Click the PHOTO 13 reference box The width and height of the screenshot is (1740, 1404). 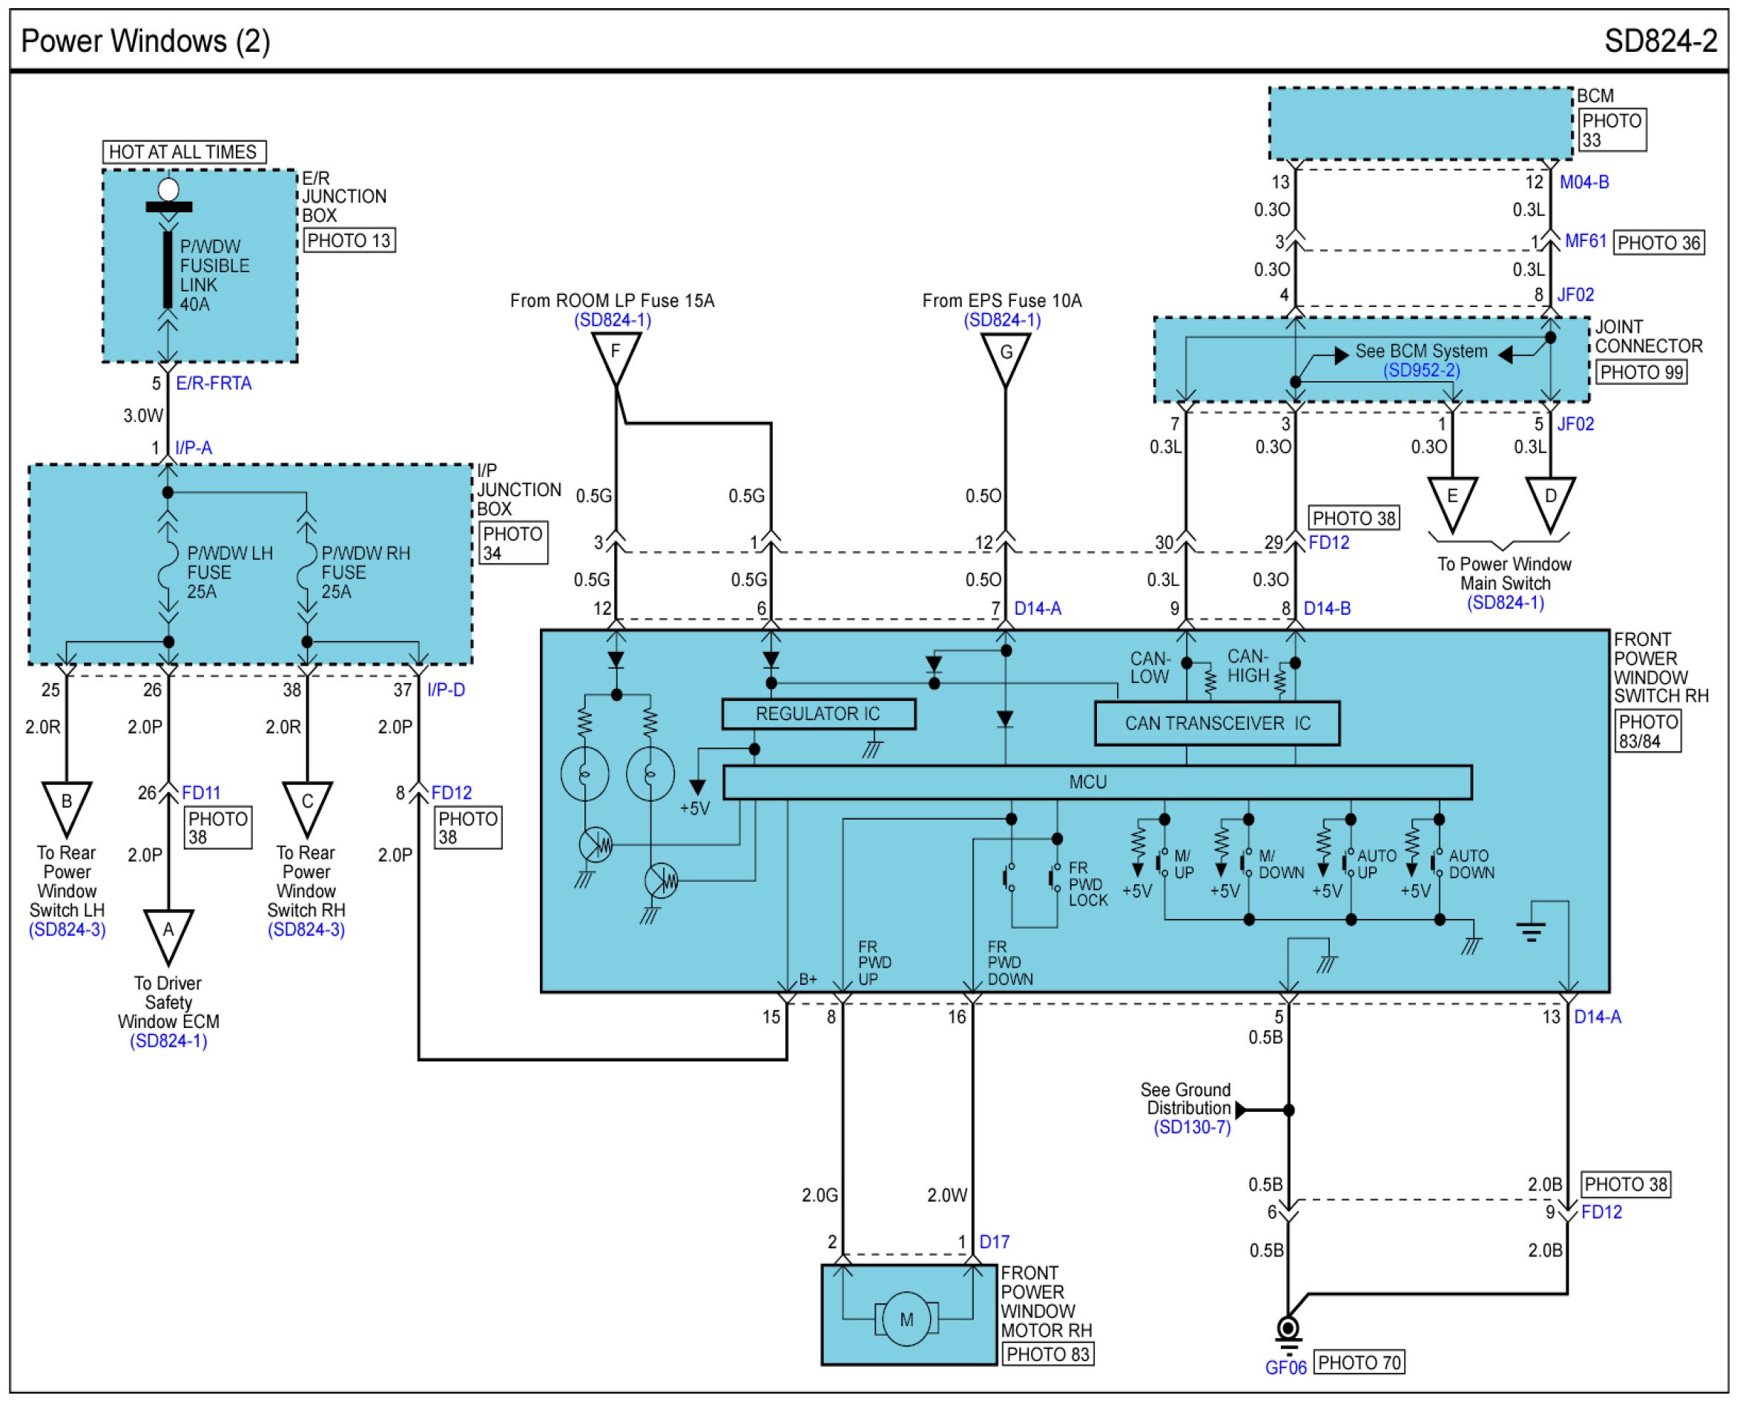pos(349,240)
